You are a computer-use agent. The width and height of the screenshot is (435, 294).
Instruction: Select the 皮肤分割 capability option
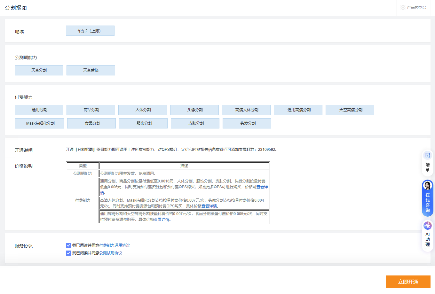[x=195, y=123]
